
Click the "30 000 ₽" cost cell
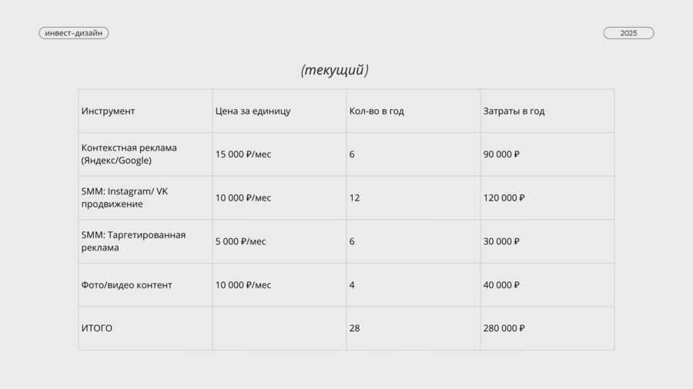click(x=501, y=241)
